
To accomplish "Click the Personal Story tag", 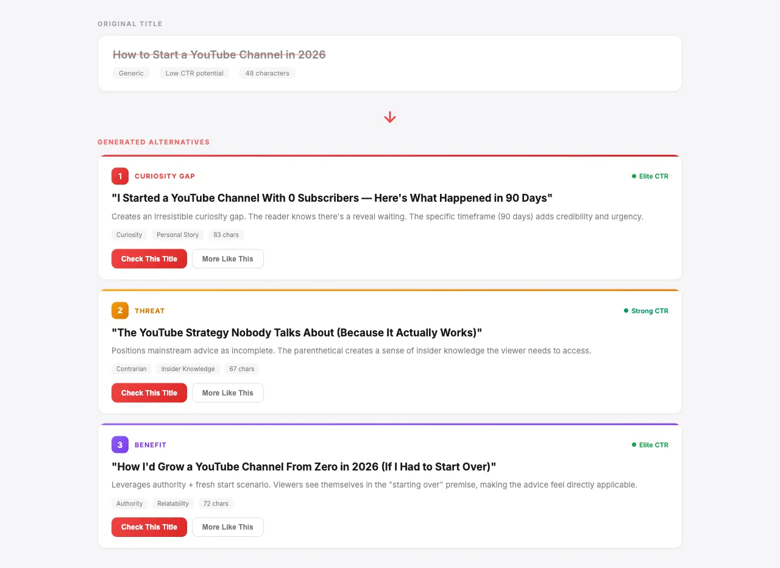I will click(x=177, y=235).
